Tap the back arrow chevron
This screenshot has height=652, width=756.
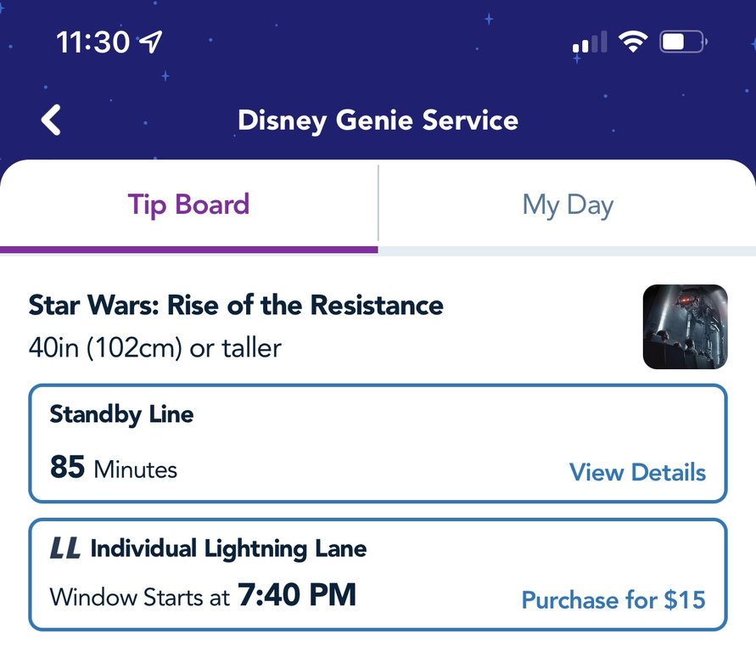click(52, 121)
